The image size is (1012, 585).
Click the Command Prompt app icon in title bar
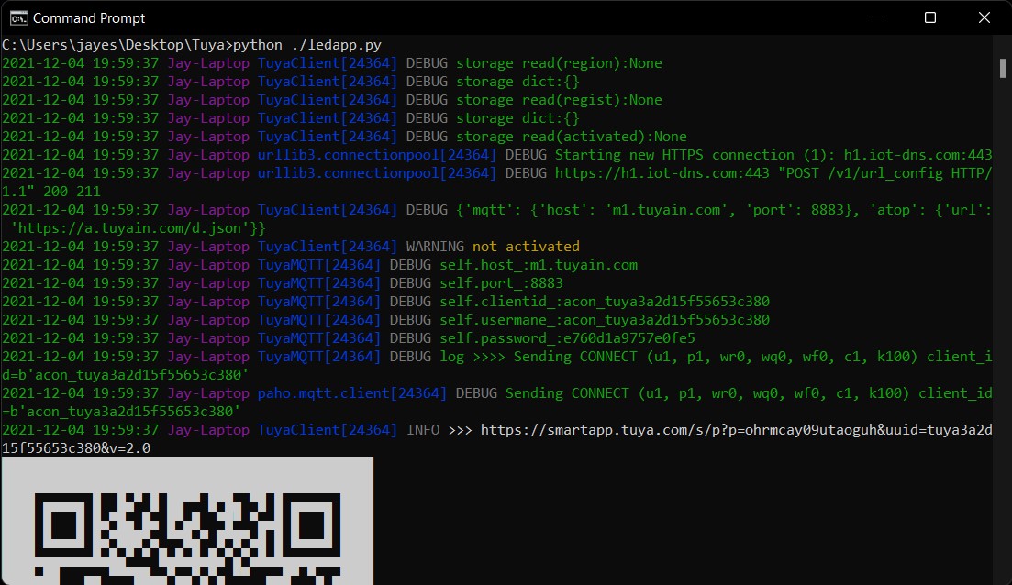[18, 18]
